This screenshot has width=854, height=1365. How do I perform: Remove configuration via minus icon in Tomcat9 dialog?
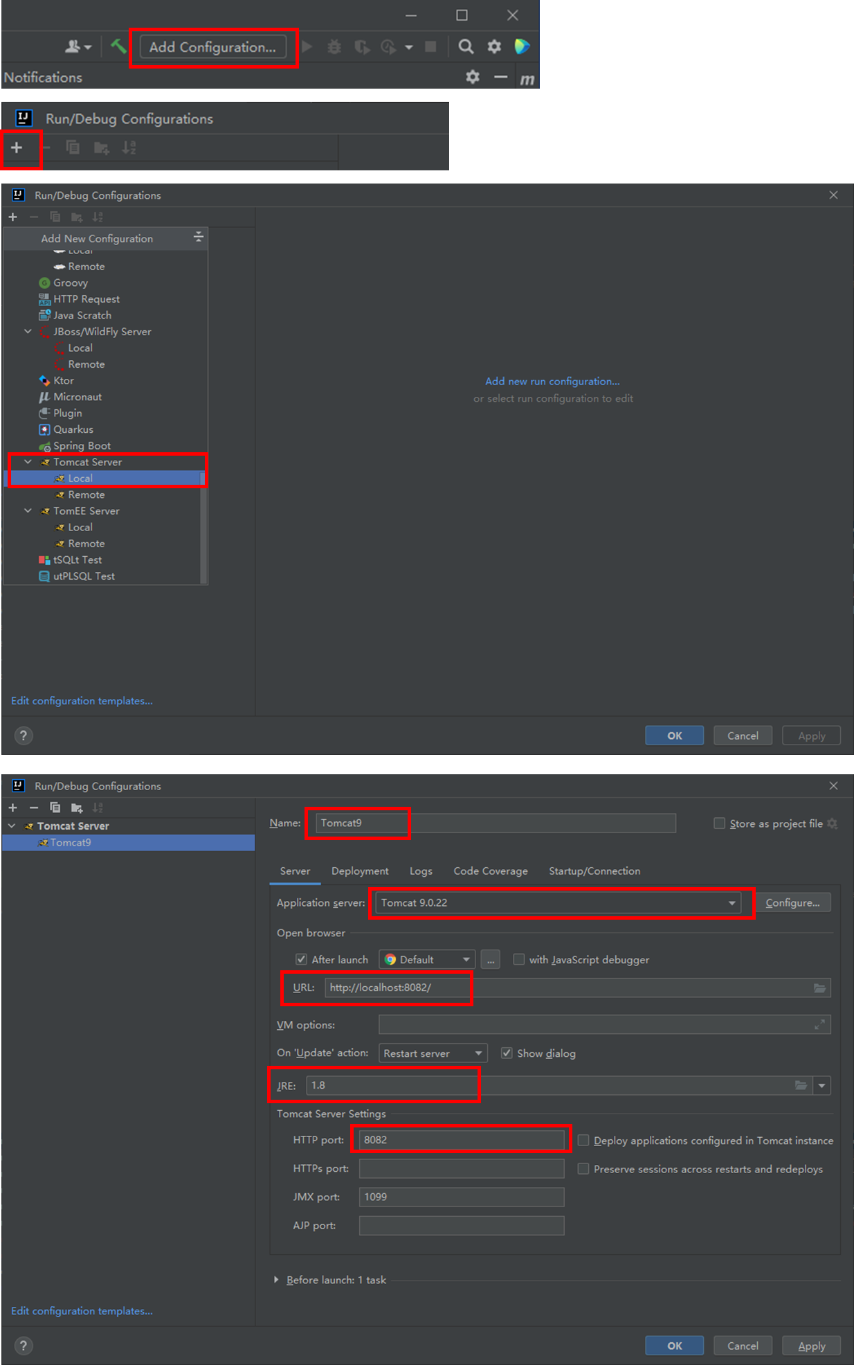[x=33, y=808]
